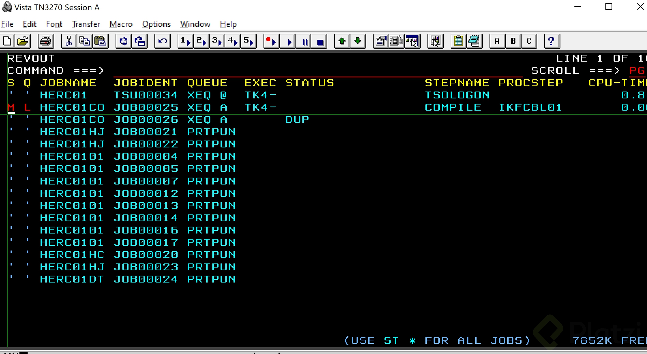Open the Font menu
The height and width of the screenshot is (354, 647).
(x=54, y=24)
